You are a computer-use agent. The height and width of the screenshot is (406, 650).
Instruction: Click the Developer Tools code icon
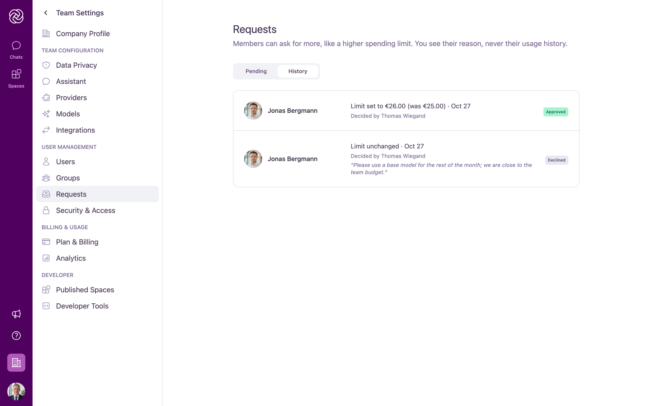click(x=46, y=306)
